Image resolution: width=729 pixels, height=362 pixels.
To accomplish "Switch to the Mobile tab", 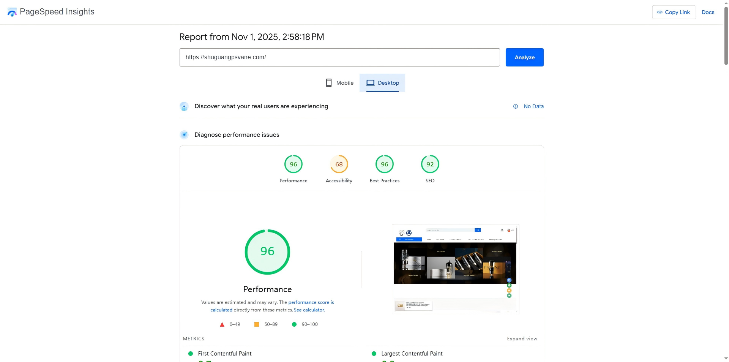I will coord(340,83).
